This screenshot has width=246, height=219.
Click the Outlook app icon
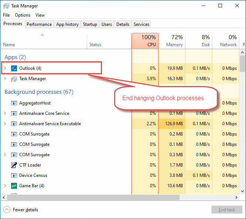click(x=14, y=68)
